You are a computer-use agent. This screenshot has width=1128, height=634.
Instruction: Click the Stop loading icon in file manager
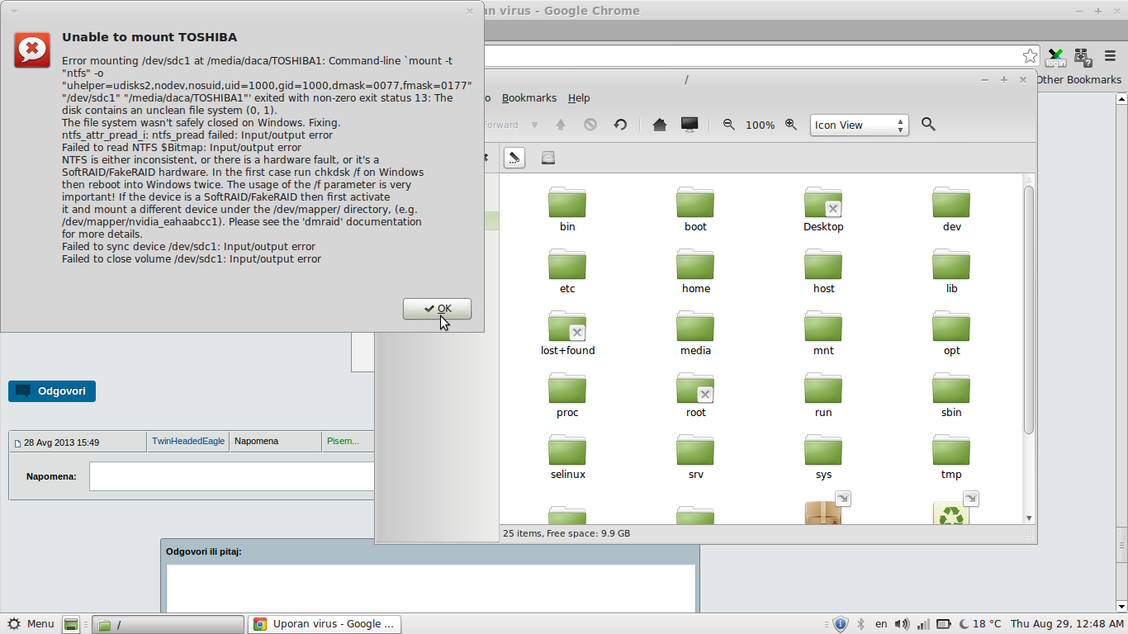pyautogui.click(x=590, y=125)
